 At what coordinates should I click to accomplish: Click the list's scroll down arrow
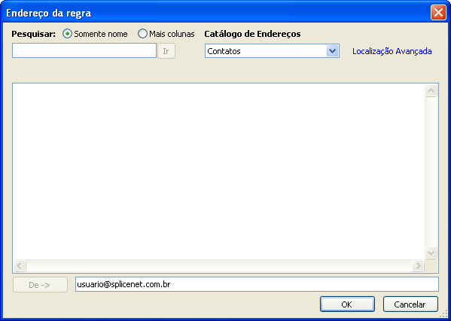tap(431, 253)
